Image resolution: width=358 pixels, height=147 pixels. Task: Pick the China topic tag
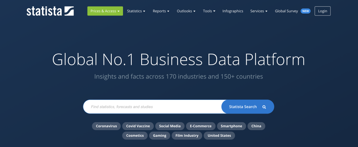[x=256, y=126]
